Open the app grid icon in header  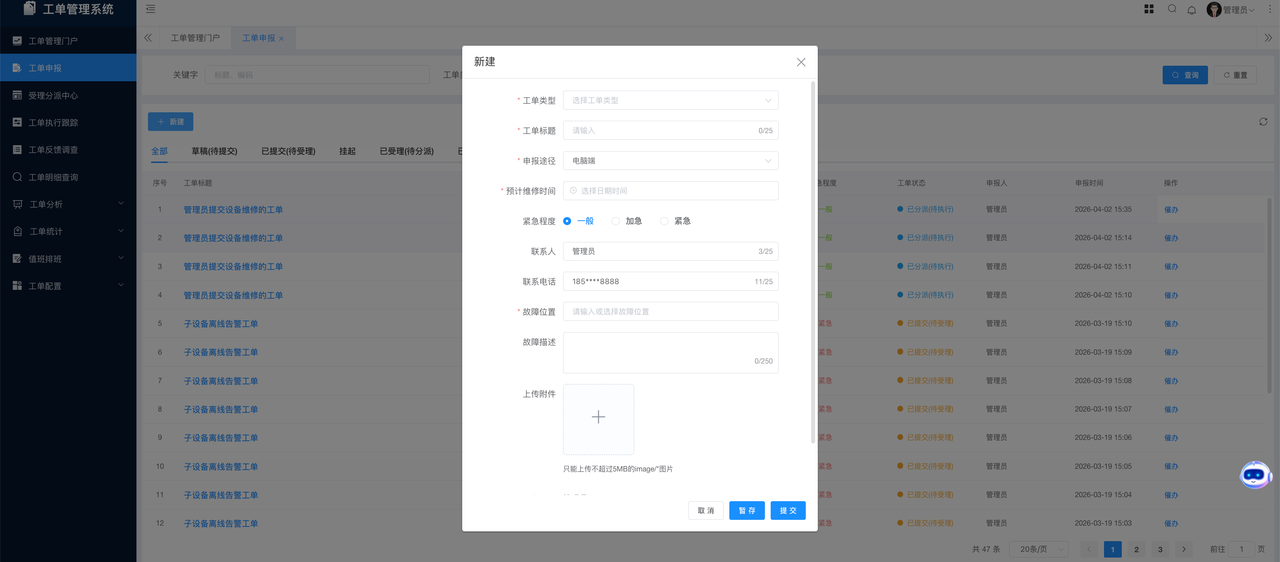tap(1149, 9)
